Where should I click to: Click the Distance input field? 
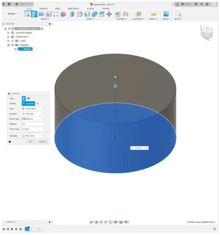(x=33, y=124)
